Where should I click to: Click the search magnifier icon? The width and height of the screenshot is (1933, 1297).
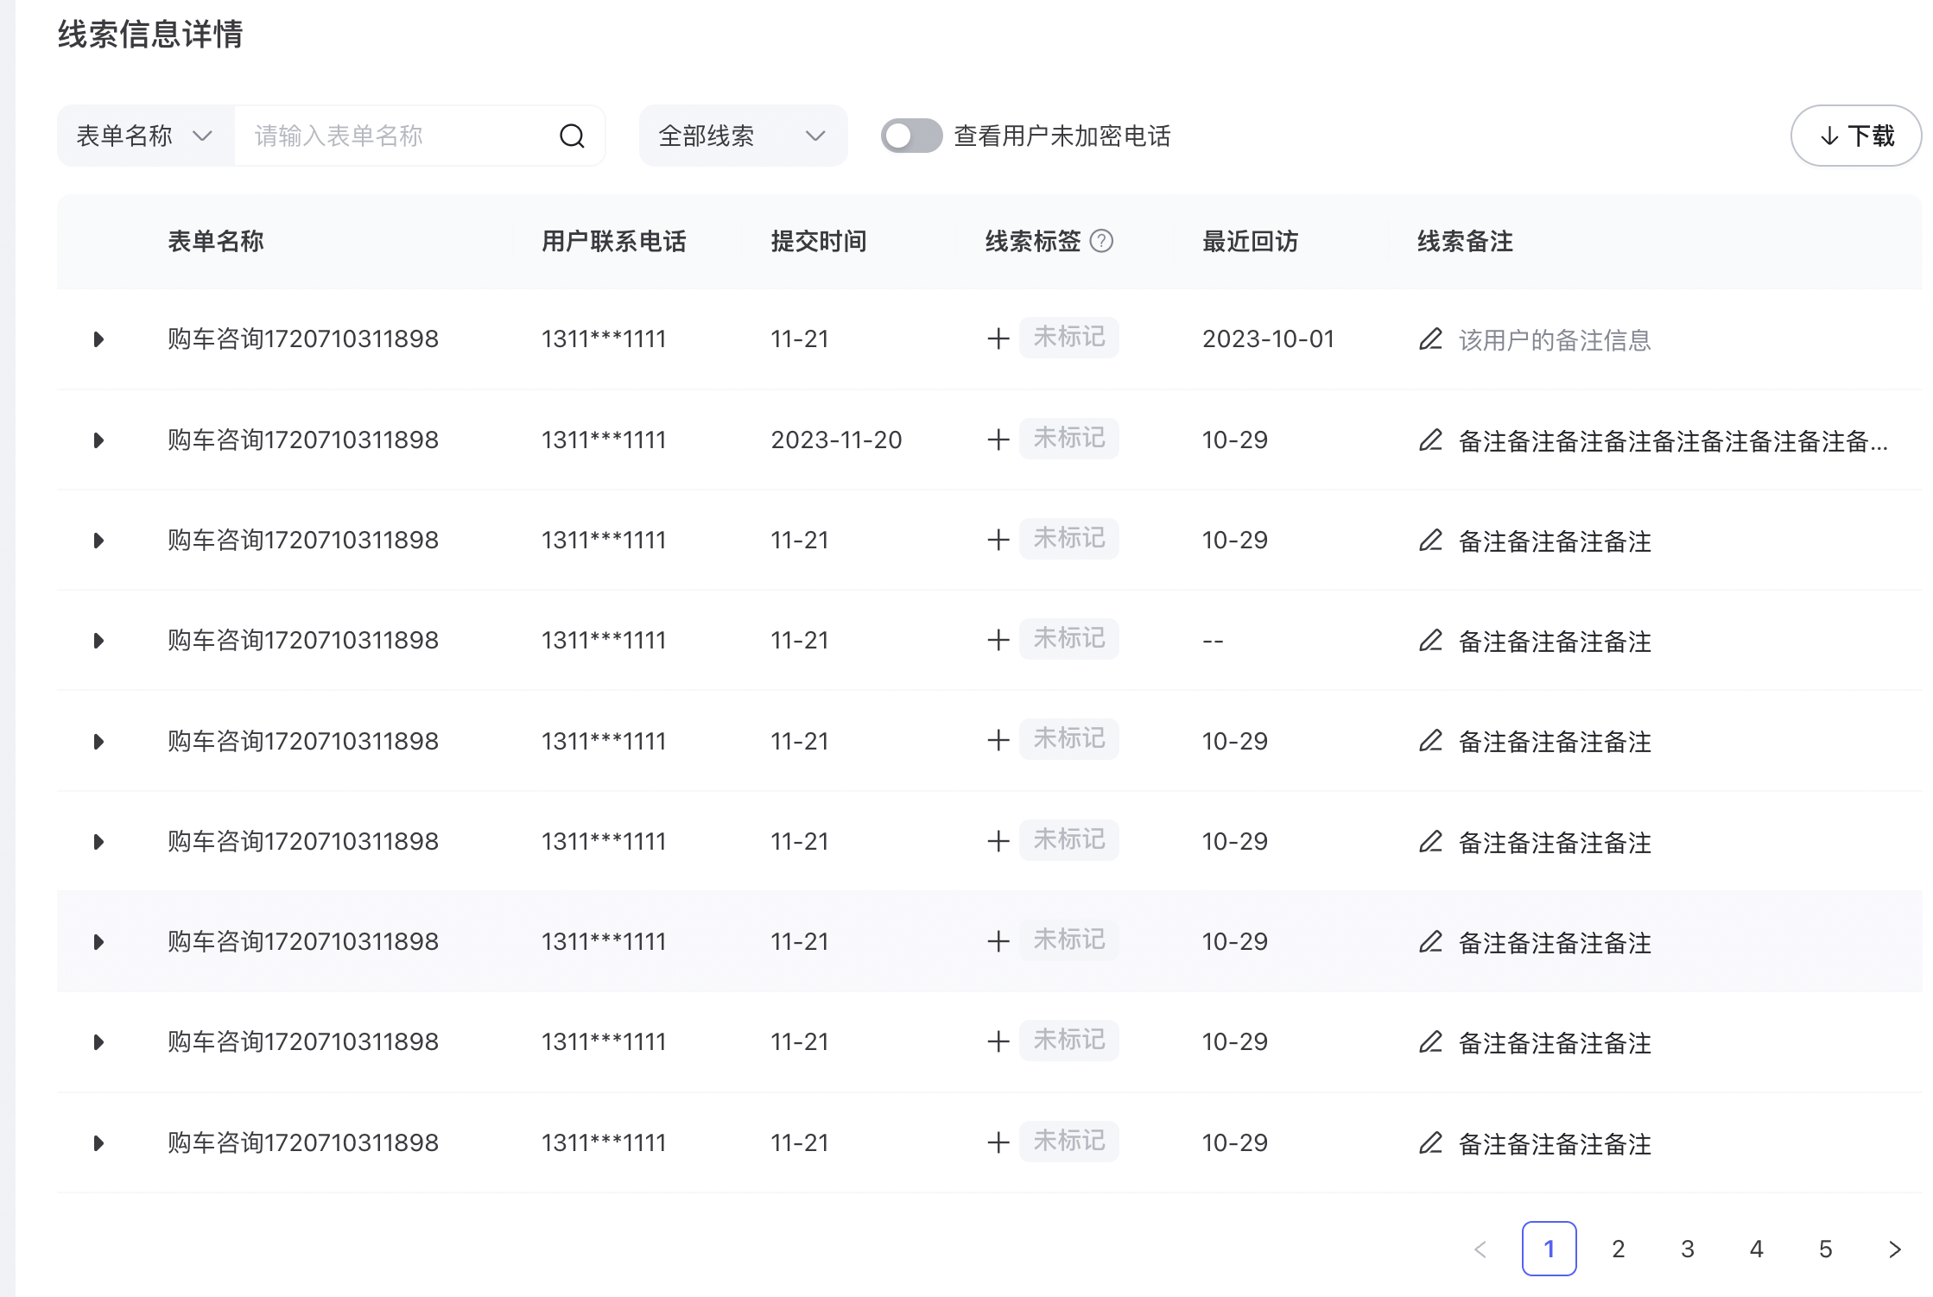tap(572, 136)
